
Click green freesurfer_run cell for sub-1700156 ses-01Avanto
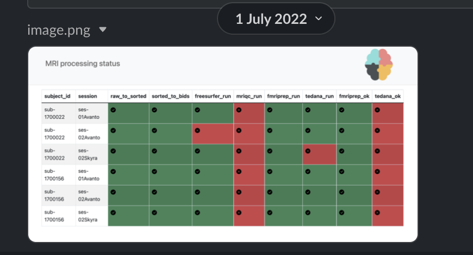click(213, 175)
